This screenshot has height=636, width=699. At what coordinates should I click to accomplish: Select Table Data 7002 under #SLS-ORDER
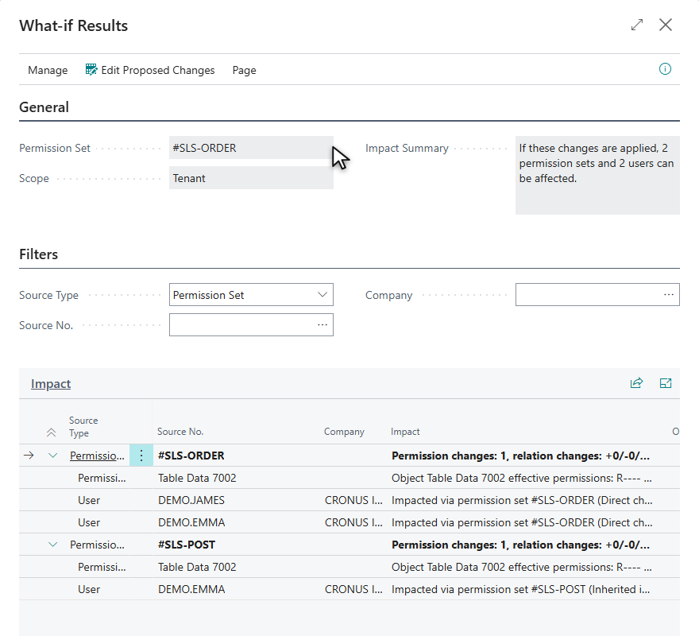point(197,478)
